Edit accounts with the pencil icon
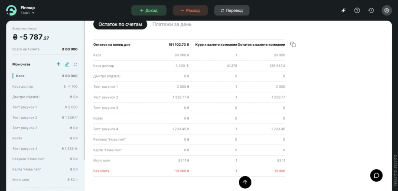The image size is (398, 191). (67, 64)
